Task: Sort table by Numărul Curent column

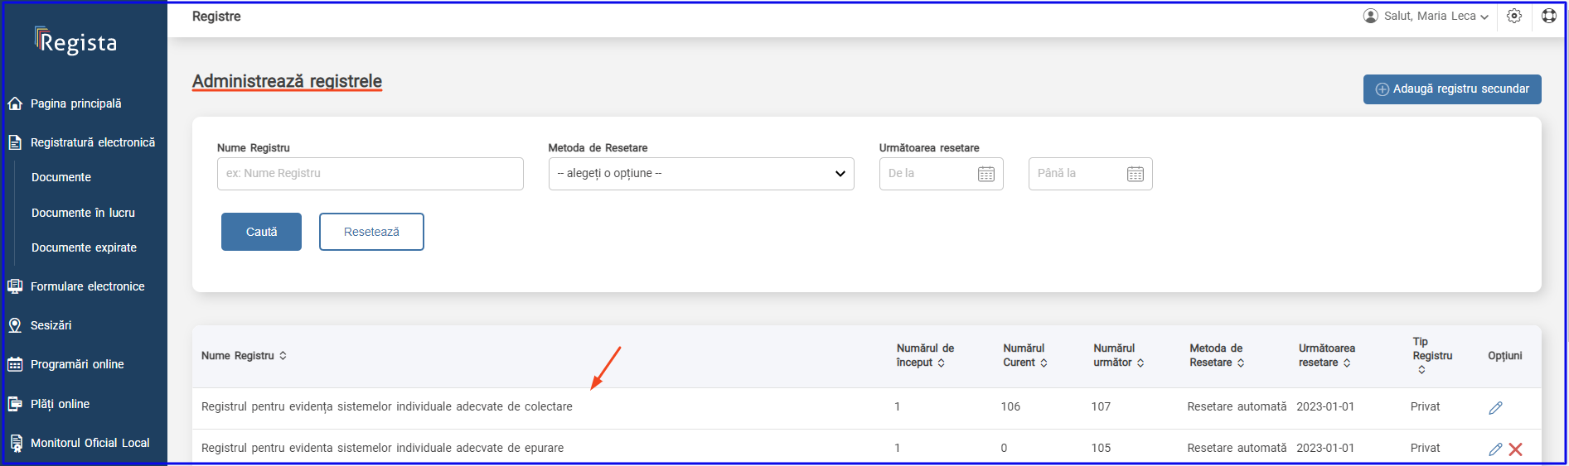Action: 1025,356
